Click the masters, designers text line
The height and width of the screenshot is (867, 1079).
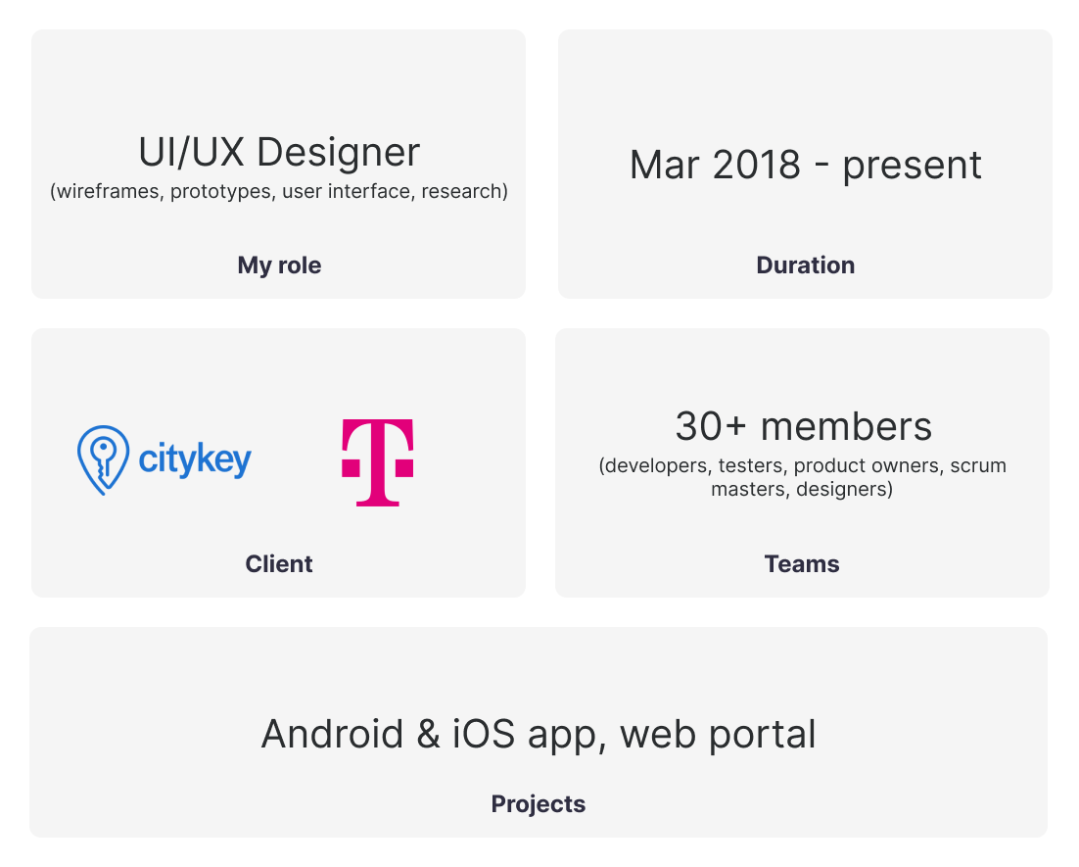[802, 489]
